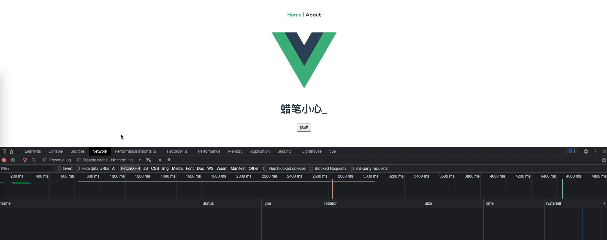Image resolution: width=607 pixels, height=240 pixels.
Task: Open the Memory tab
Action: [235, 151]
